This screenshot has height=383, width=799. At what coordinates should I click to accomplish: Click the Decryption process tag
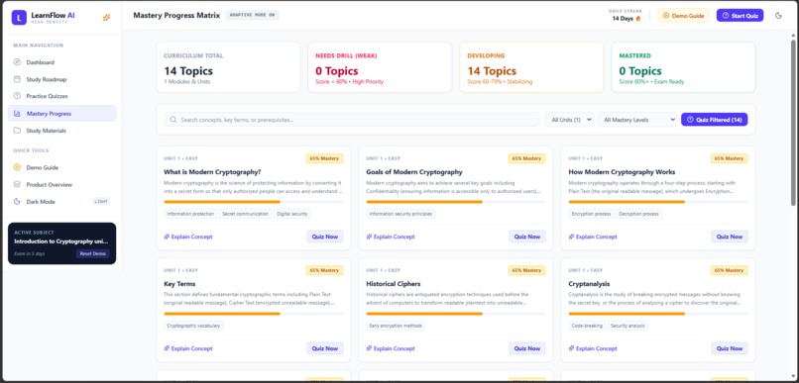[639, 214]
